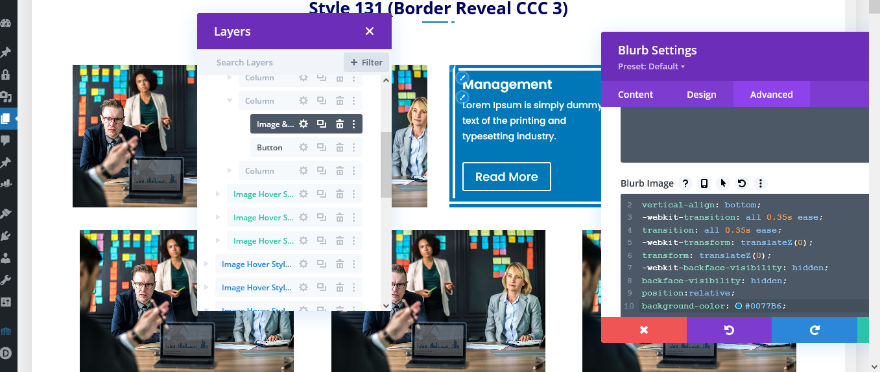Reset Blurb Image CSS with the reset icon
The height and width of the screenshot is (372, 880).
(x=742, y=183)
